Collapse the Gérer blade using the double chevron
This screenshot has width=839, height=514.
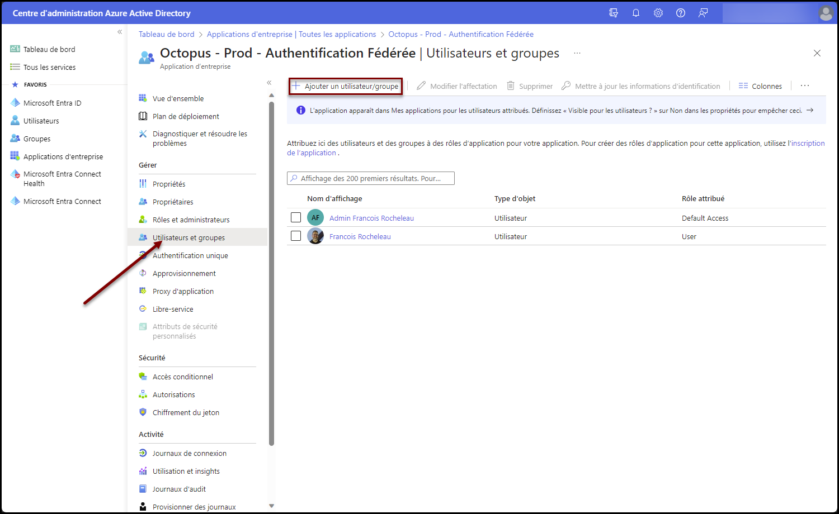[269, 83]
